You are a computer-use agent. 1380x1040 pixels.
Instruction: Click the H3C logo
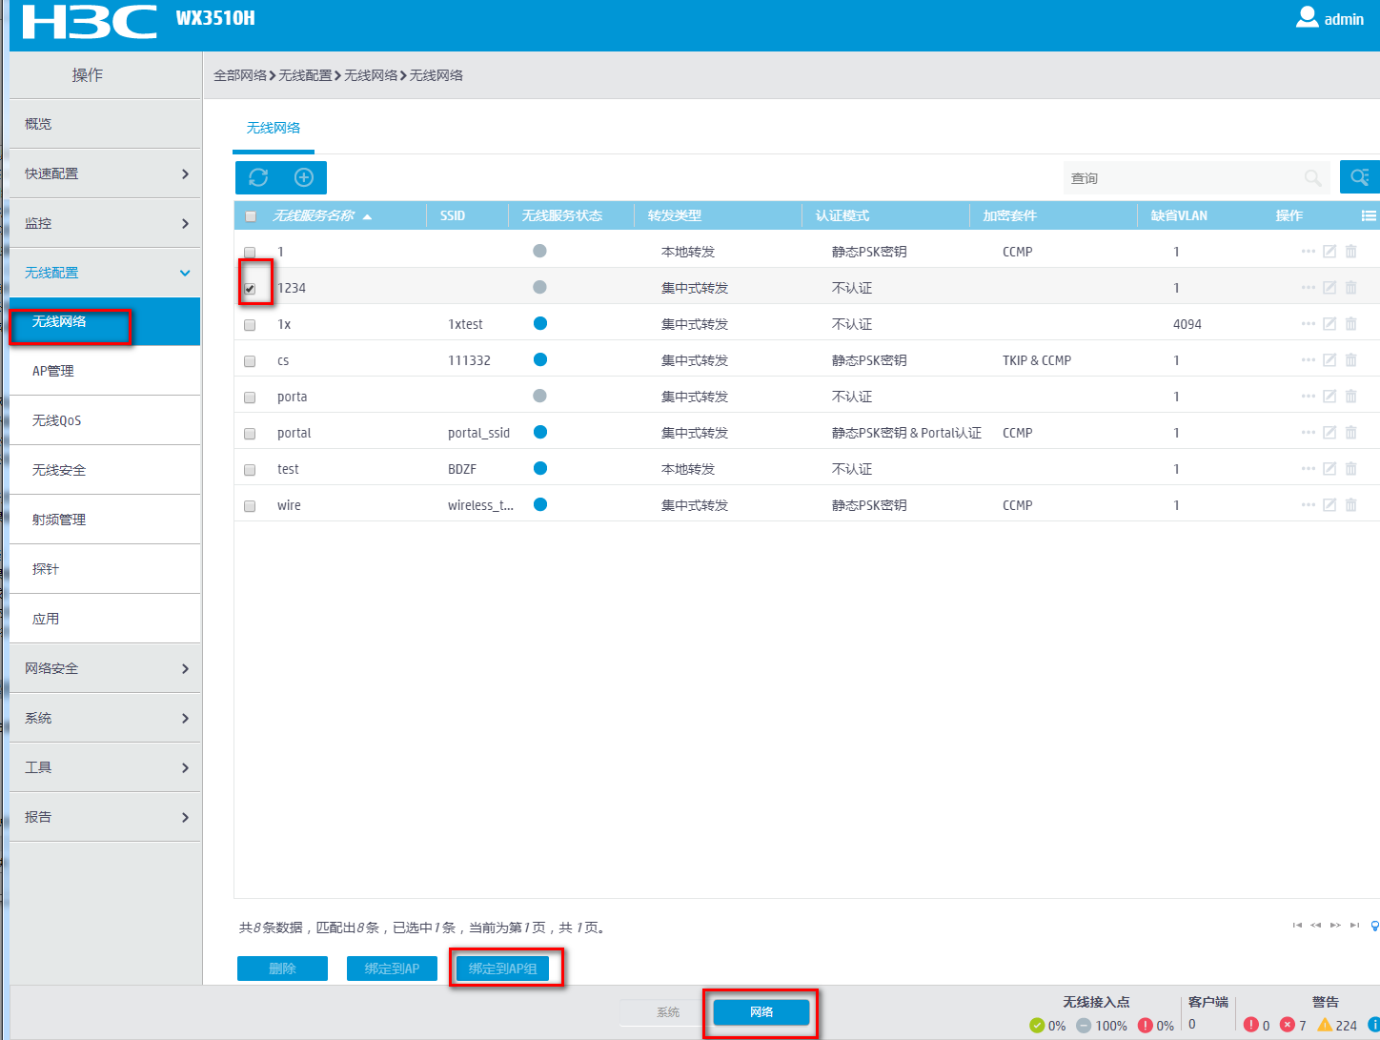(x=90, y=21)
